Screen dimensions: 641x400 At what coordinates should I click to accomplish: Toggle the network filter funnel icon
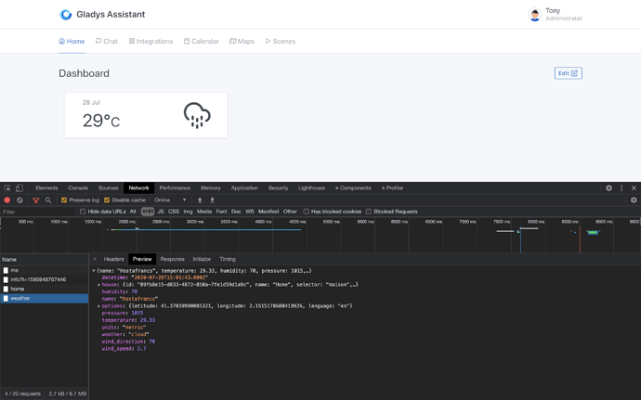point(35,200)
